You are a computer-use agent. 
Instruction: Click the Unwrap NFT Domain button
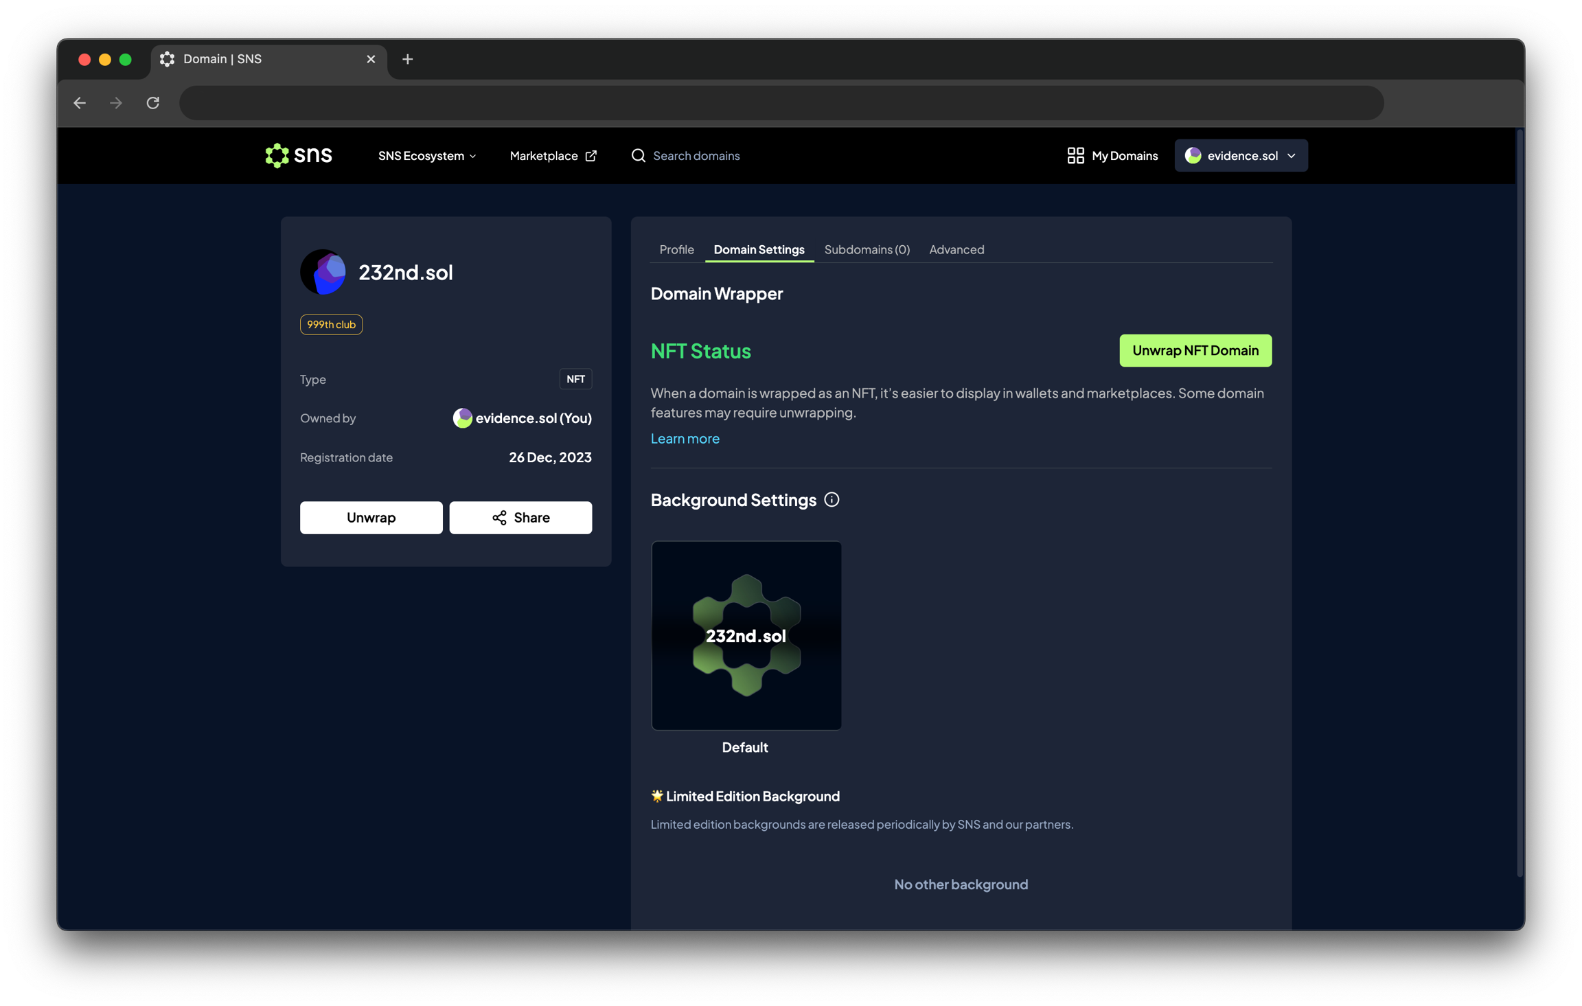(x=1195, y=351)
